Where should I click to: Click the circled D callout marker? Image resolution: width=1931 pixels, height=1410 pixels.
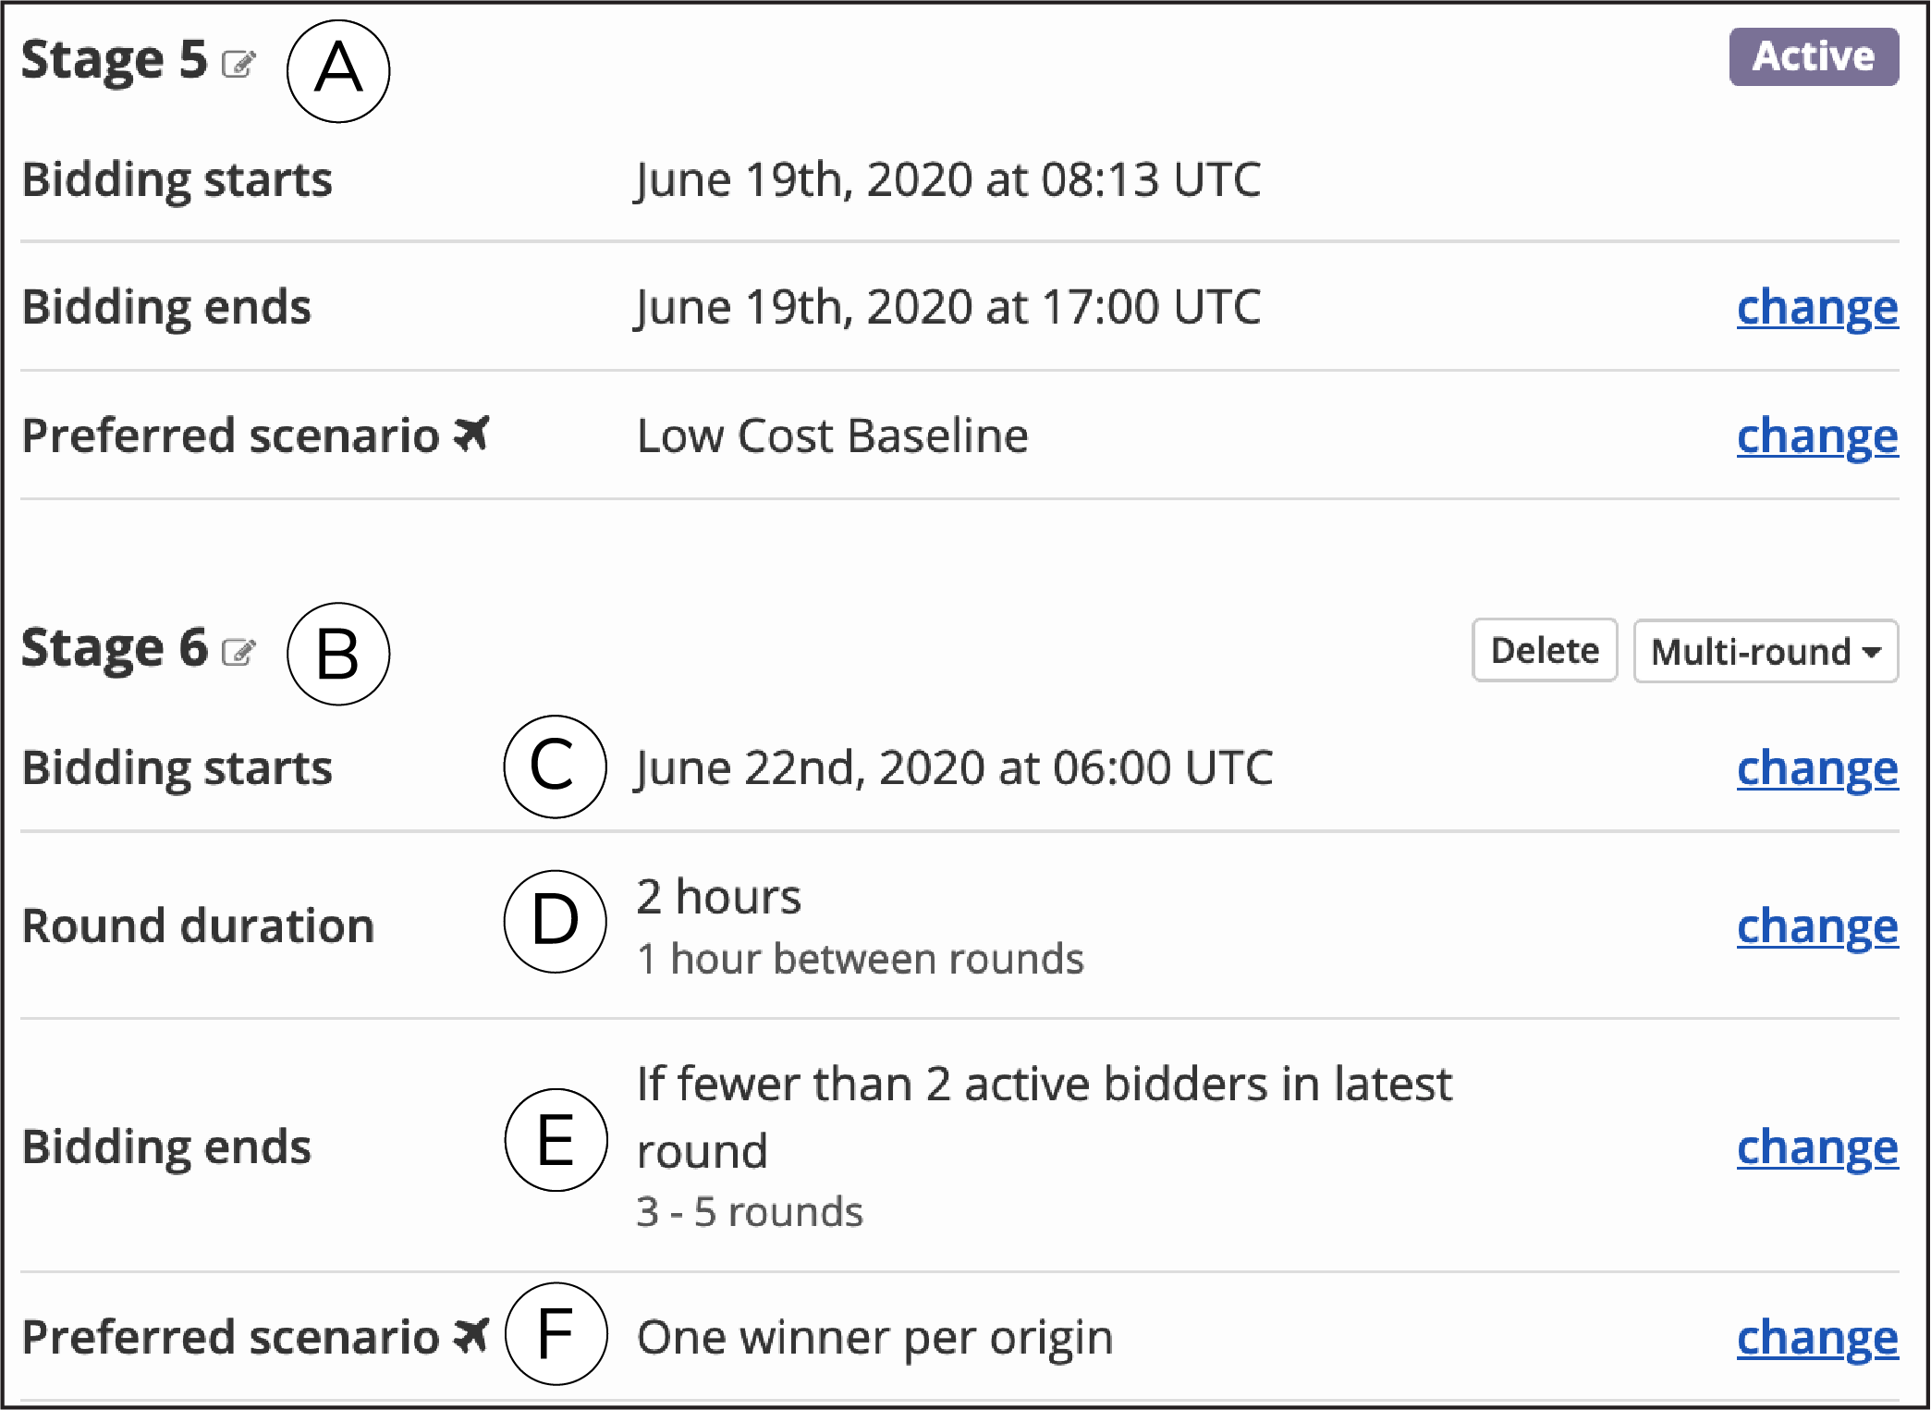pos(555,921)
